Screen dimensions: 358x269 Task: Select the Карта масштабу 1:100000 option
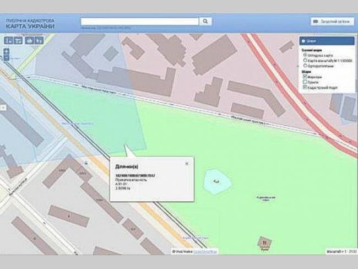click(306, 60)
